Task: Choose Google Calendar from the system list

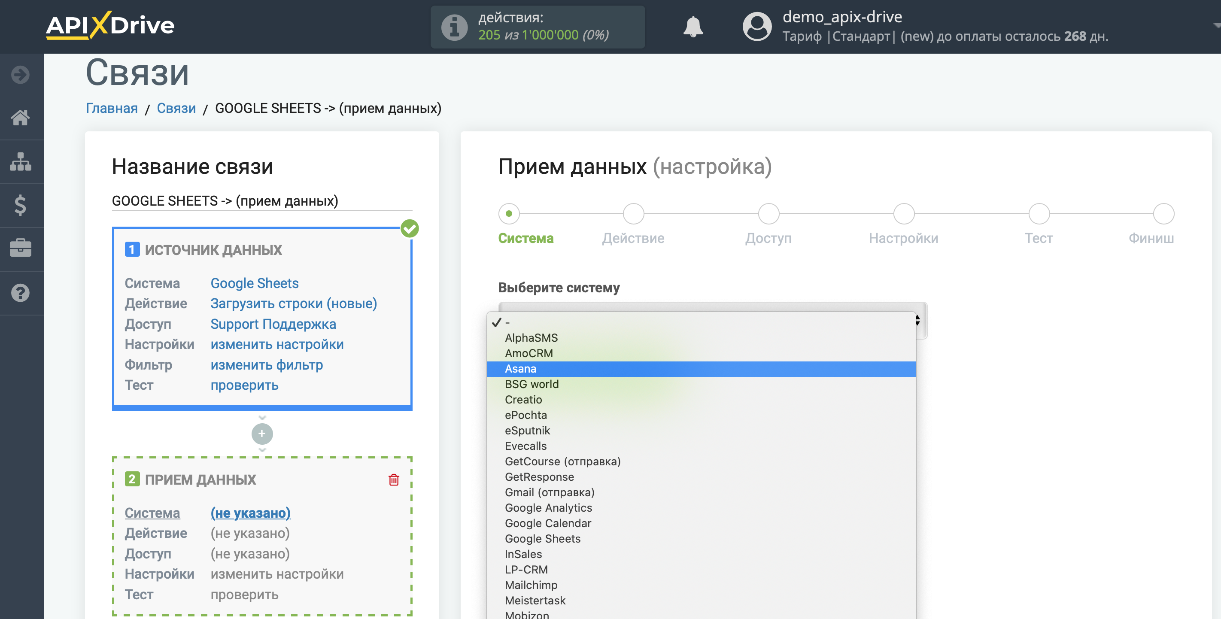Action: pos(701,523)
